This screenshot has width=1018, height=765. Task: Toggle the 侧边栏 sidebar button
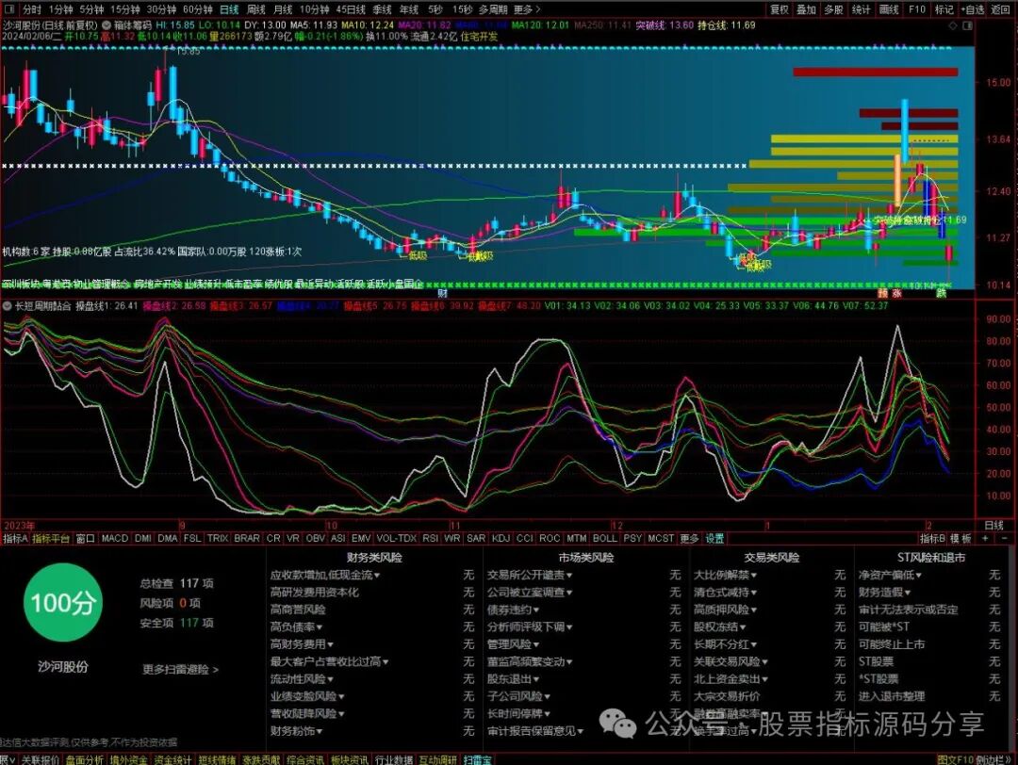(993, 759)
